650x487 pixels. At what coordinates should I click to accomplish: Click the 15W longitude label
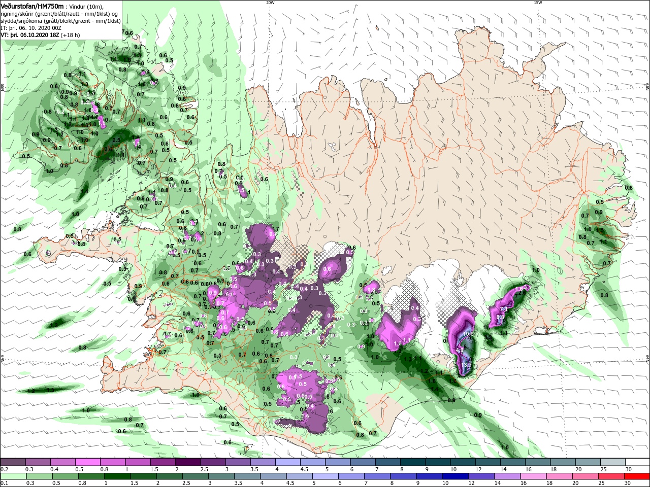coord(537,3)
